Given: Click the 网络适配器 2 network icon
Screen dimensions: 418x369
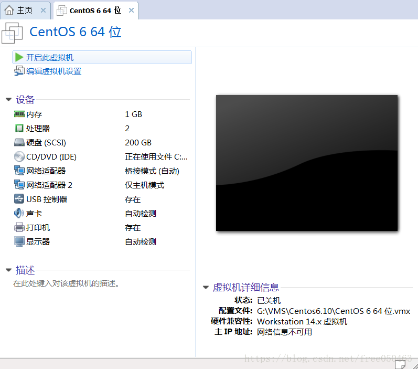Looking at the screenshot, I should click(x=19, y=185).
